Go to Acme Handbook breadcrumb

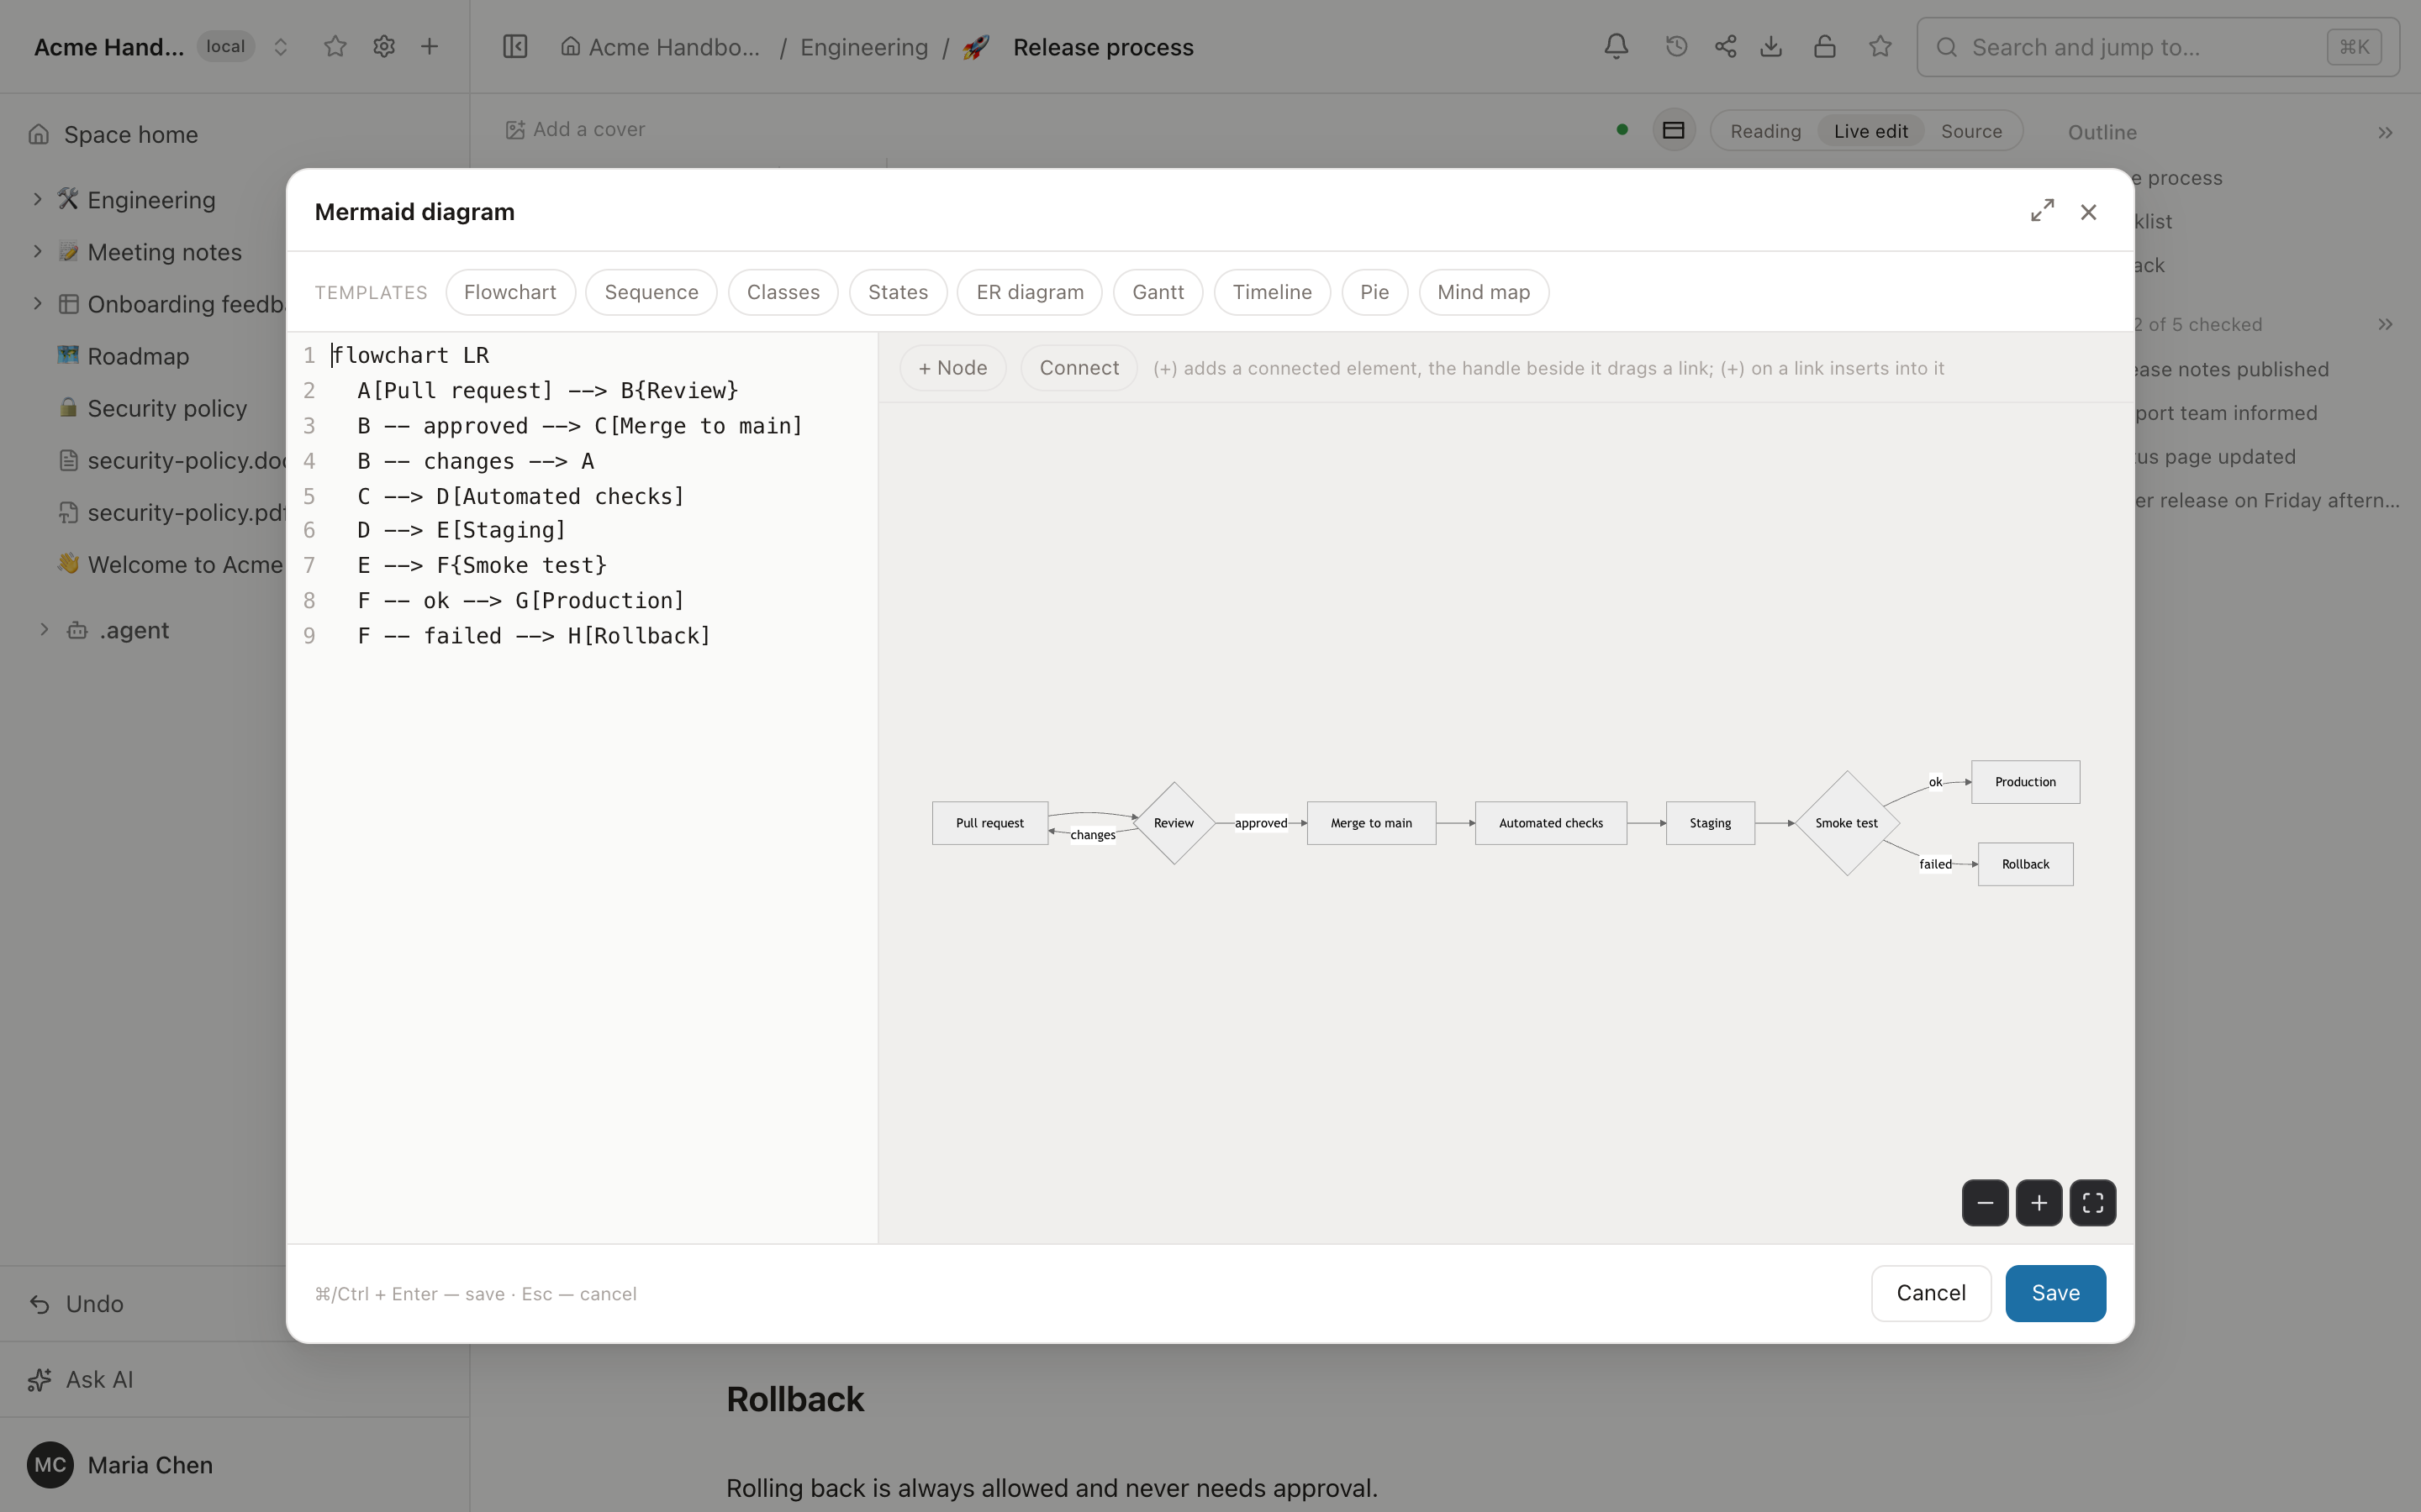tap(660, 47)
